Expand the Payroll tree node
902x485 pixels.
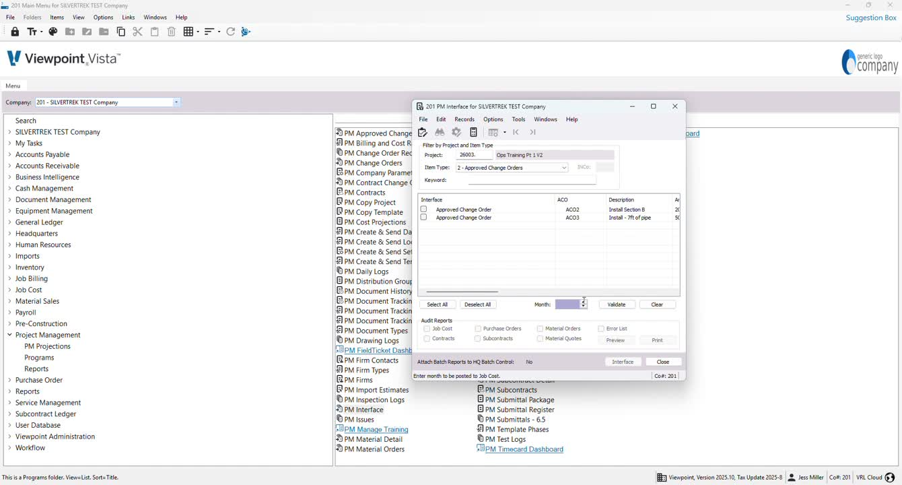pos(9,313)
